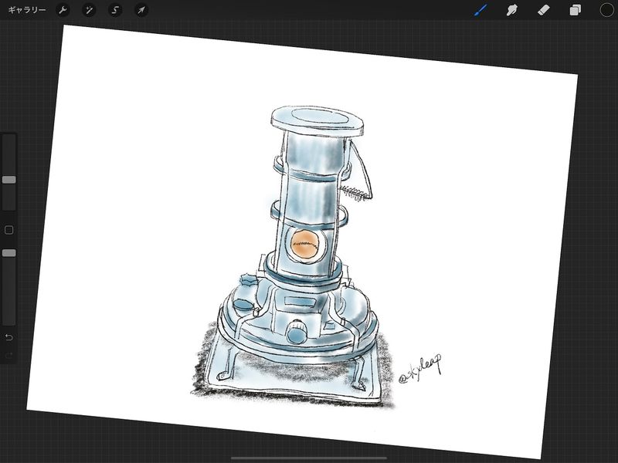Select the Brush tool
Viewport: 618px width, 463px height.
coord(480,10)
